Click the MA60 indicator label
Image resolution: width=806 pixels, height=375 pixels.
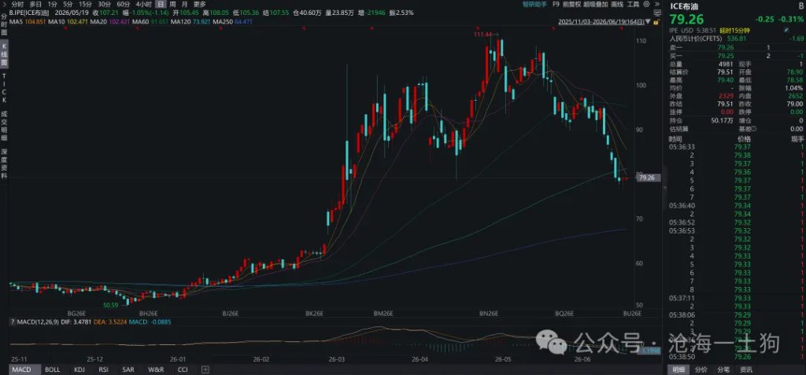149,21
